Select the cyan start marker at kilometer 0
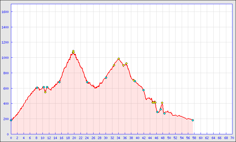Image resolution: width=236 pixels, height=142 pixels. (11, 120)
